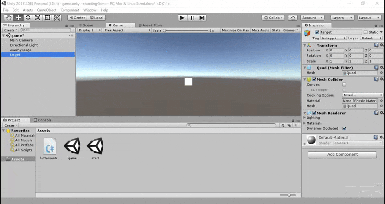This screenshot has height=204, width=385.
Task: Pick physic material via object selector circle
Action: [x=381, y=101]
